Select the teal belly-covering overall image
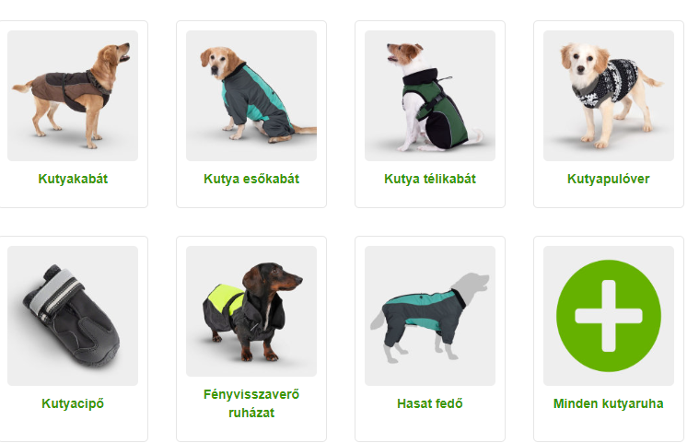The image size is (699, 443). 430,316
